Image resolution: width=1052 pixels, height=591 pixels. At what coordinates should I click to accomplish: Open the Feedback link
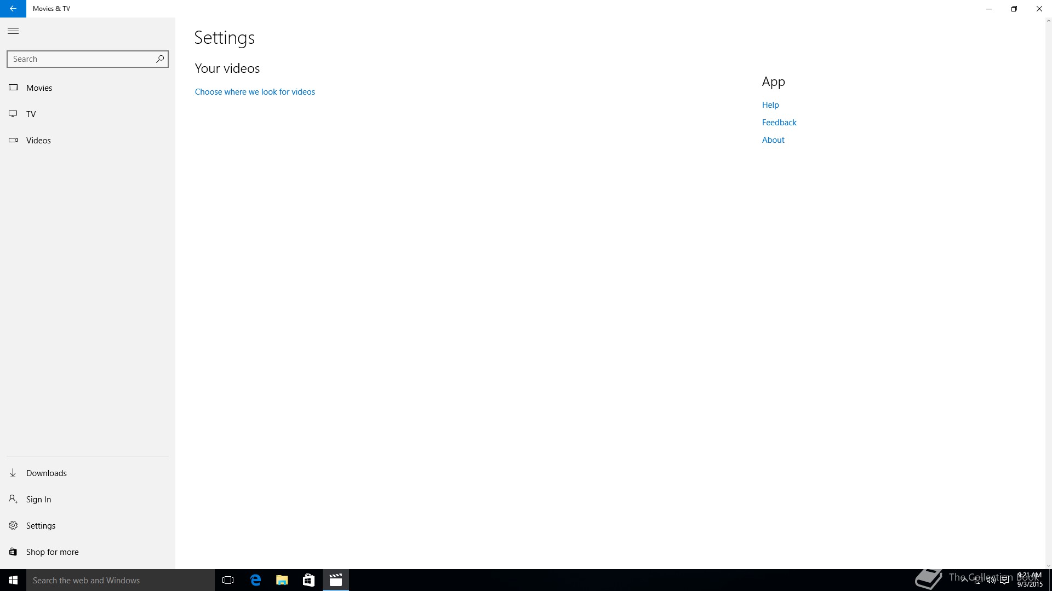tap(779, 123)
